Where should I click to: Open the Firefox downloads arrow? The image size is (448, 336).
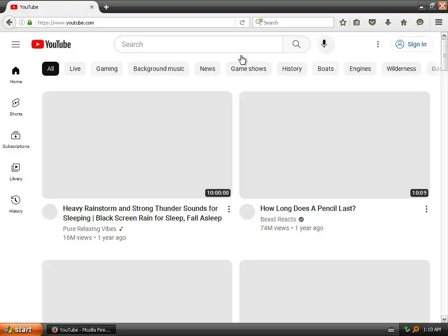coord(388,22)
